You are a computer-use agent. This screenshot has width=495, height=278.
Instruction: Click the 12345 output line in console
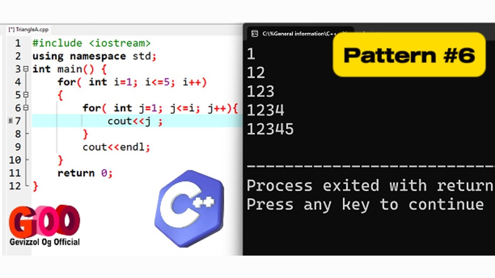tap(270, 129)
